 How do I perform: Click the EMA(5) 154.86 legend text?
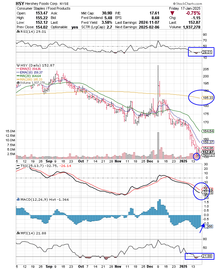[x=30, y=69]
